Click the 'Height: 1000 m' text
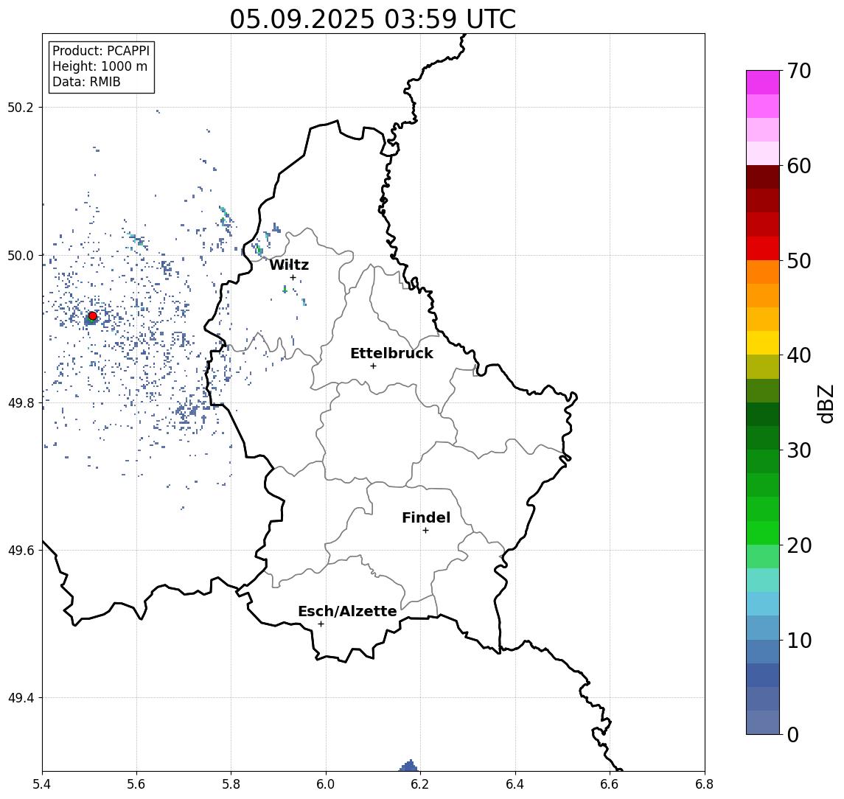Viewport: 844px width, 799px height. coord(100,66)
